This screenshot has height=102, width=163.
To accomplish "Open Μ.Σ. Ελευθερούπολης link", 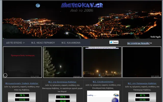I will 103,82.
